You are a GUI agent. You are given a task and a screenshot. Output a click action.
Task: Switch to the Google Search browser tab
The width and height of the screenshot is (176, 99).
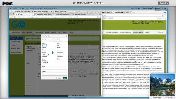tap(43, 14)
